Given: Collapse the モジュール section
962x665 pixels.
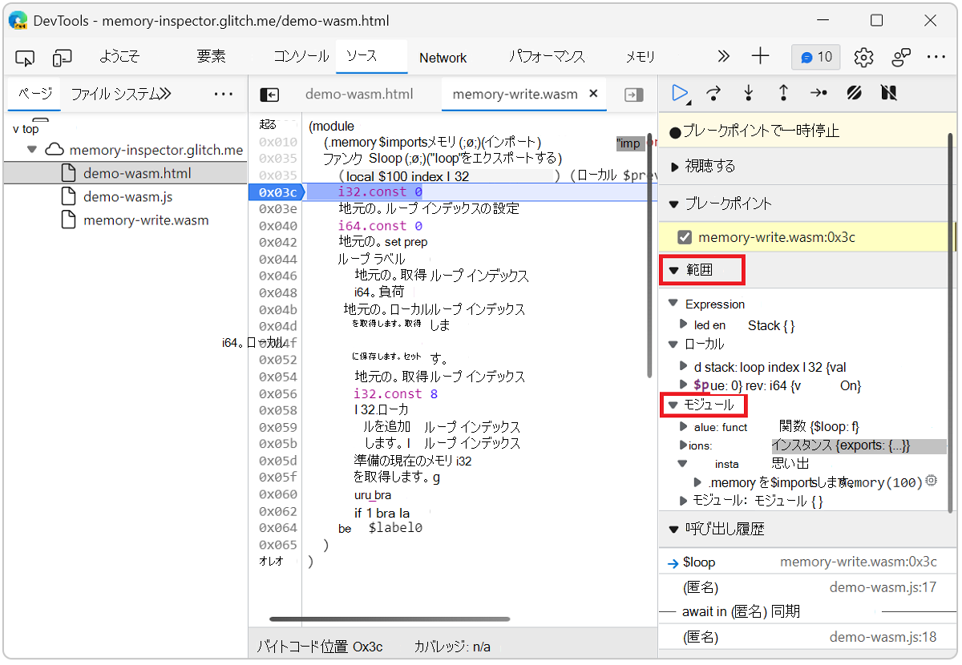Looking at the screenshot, I should (673, 405).
